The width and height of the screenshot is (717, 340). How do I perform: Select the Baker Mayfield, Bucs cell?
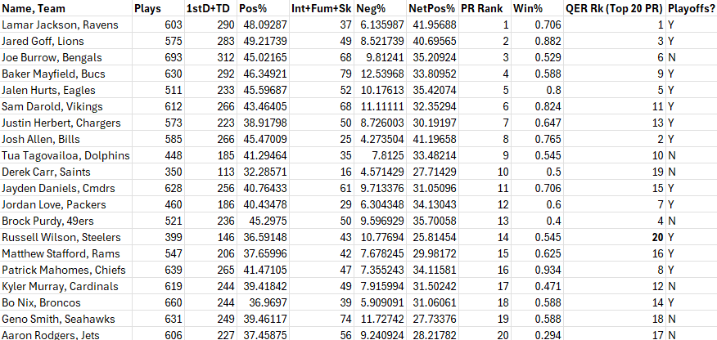pyautogui.click(x=66, y=74)
